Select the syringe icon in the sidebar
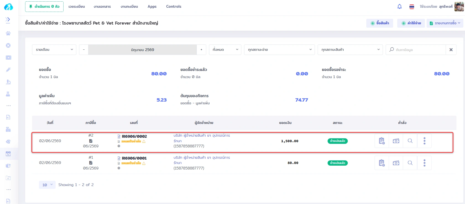 click(x=8, y=70)
